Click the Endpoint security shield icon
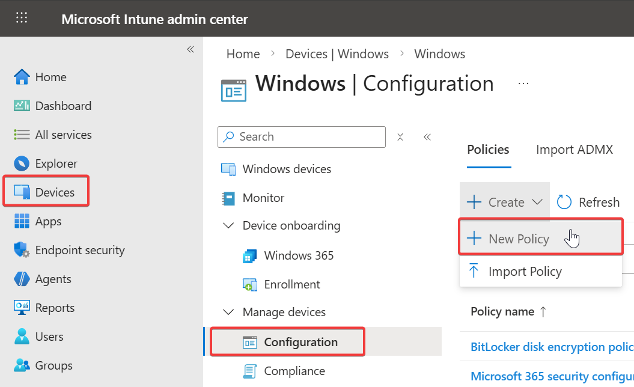The width and height of the screenshot is (634, 387). click(x=22, y=250)
